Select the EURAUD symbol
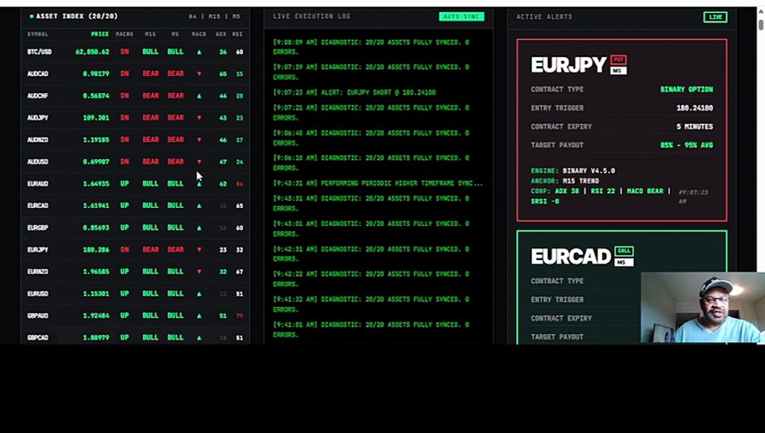This screenshot has width=765, height=433. click(x=38, y=184)
